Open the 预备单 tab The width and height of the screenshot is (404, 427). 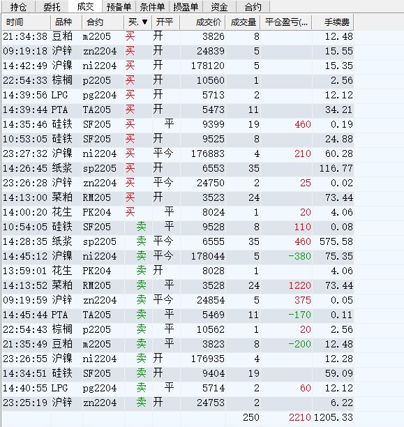(x=119, y=6)
